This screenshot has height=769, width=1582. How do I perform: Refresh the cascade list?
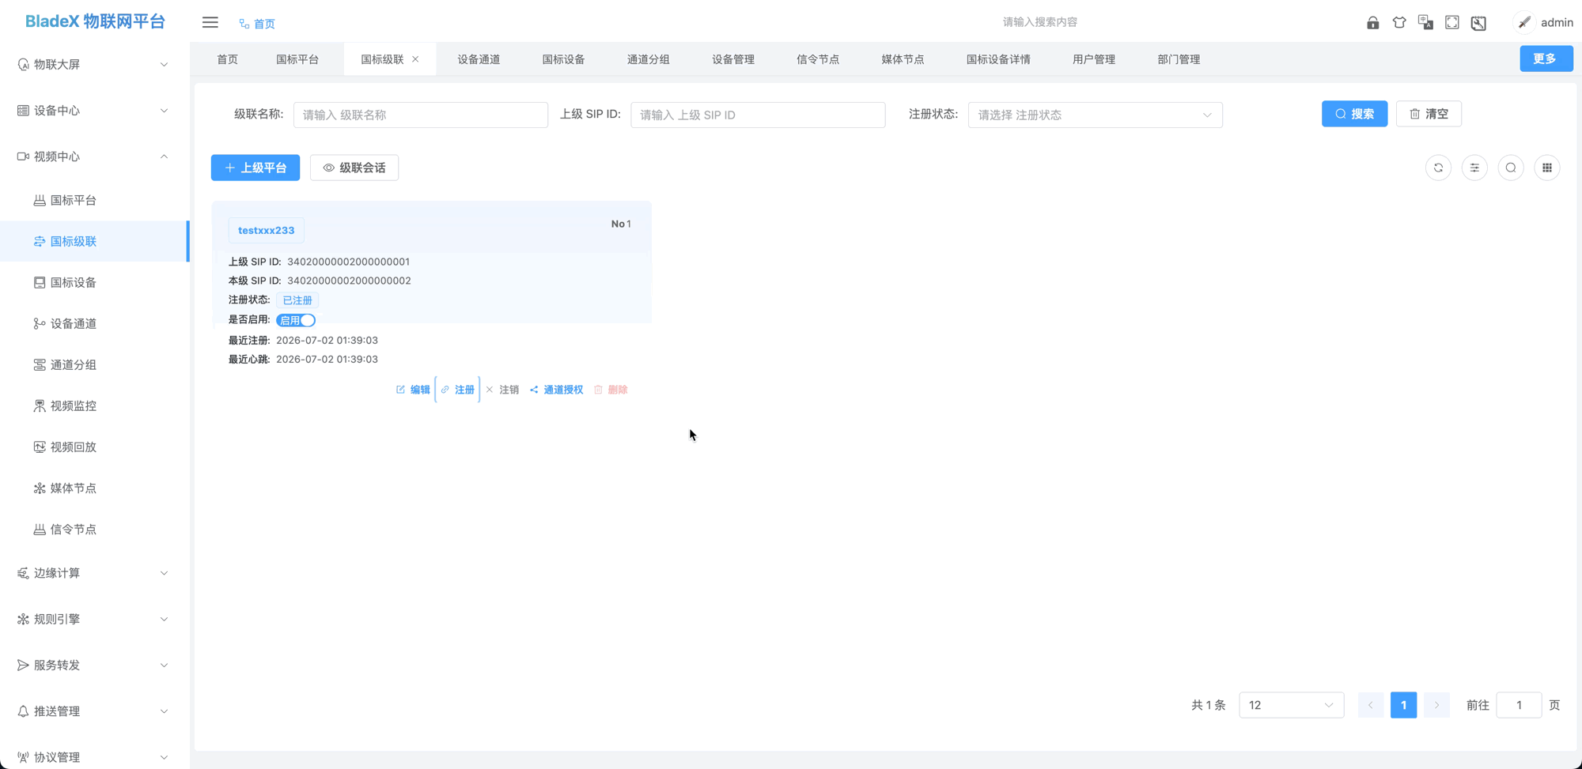pos(1438,168)
